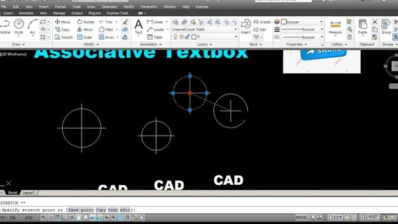Open the Unsaved Layer State dropdown
Image resolution: width=398 pixels, height=224 pixels.
[x=205, y=29]
